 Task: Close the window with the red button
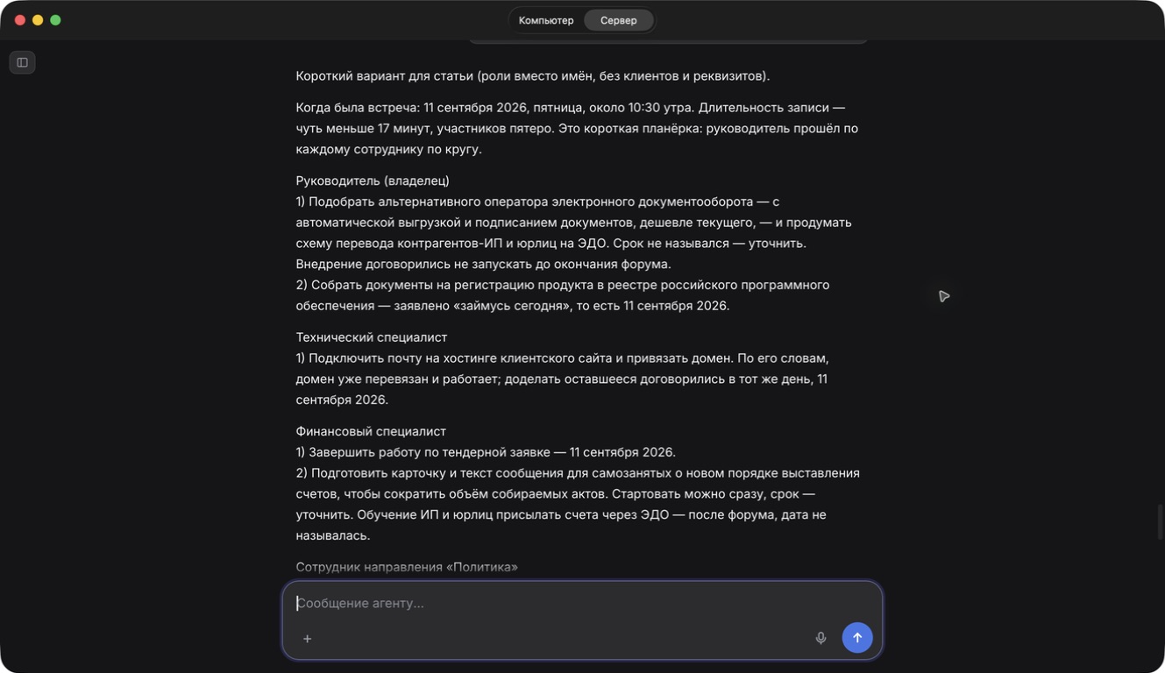(20, 20)
